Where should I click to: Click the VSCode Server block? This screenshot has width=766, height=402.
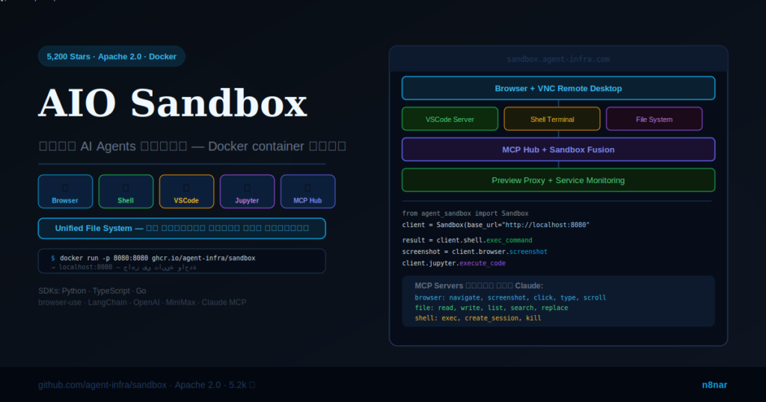[x=450, y=119]
